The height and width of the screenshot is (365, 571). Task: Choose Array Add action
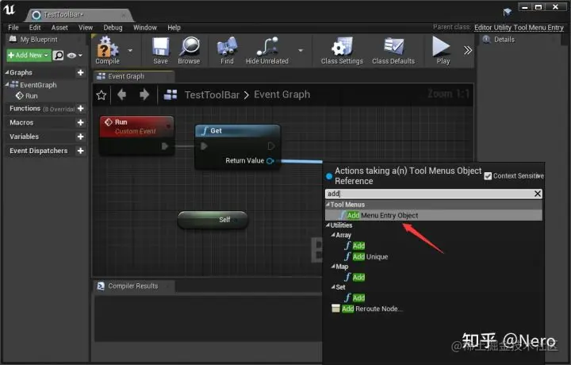(354, 245)
